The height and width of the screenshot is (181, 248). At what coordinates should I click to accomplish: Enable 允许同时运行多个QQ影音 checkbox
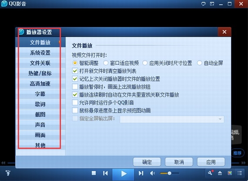pyautogui.click(x=75, y=102)
